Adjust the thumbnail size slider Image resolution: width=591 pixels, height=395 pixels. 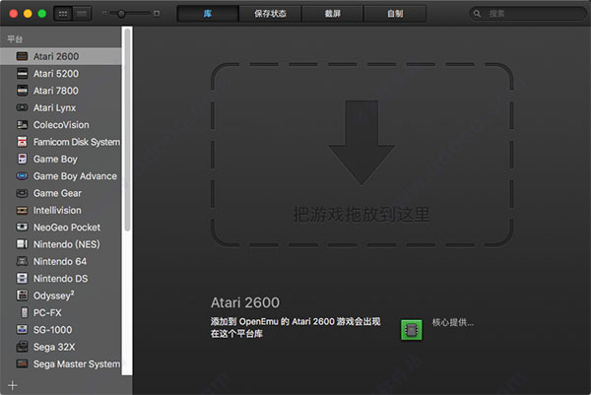(121, 14)
